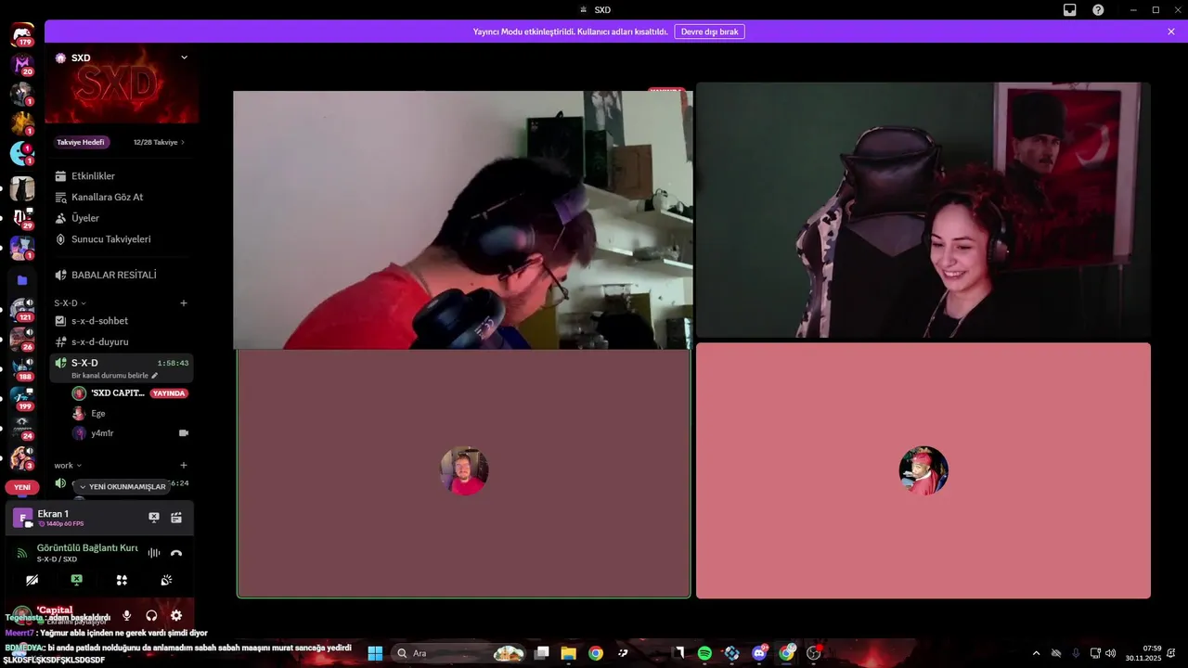Focus video tile of man in red shirt
The width and height of the screenshot is (1188, 668).
point(462,220)
